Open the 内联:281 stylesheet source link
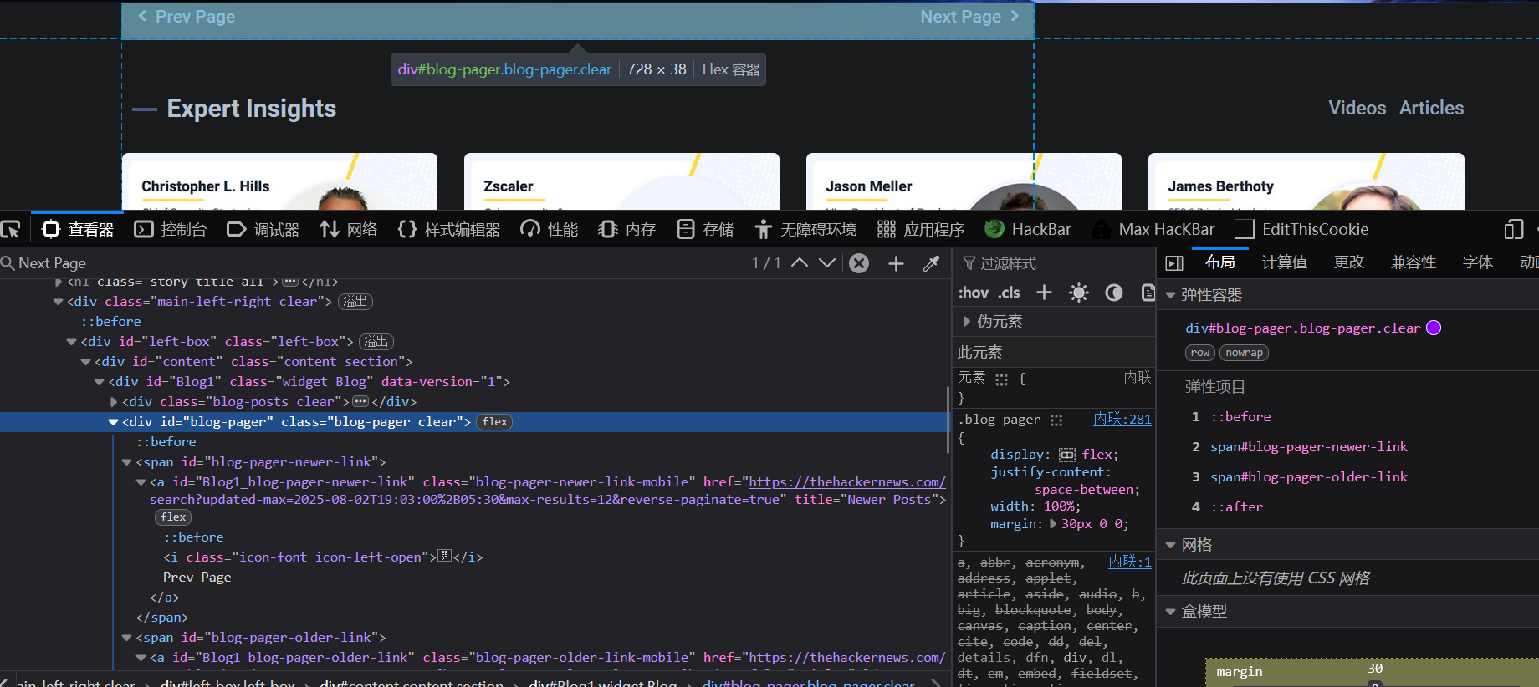 click(x=1122, y=419)
